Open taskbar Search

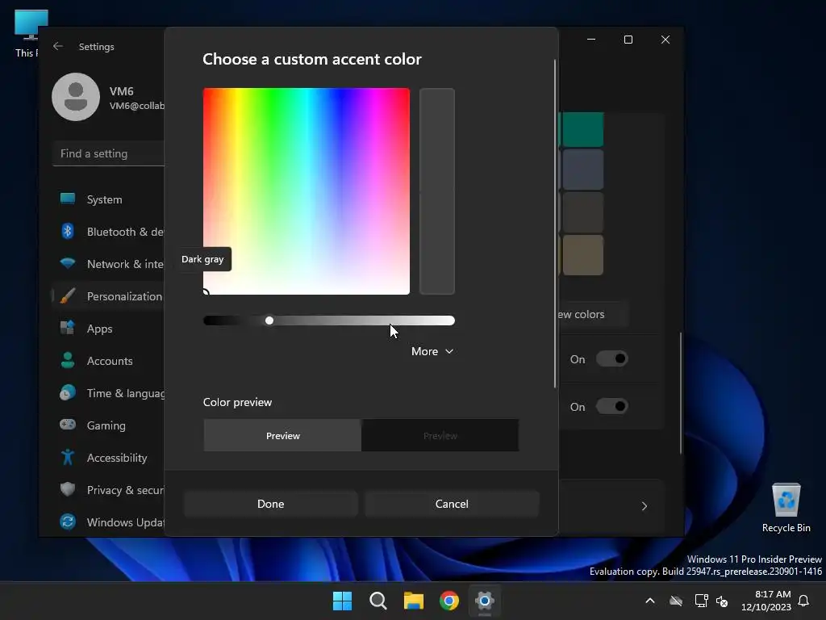click(378, 601)
